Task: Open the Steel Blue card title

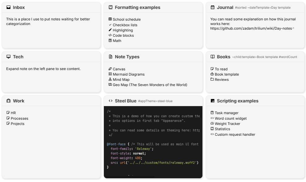Action: click(125, 101)
